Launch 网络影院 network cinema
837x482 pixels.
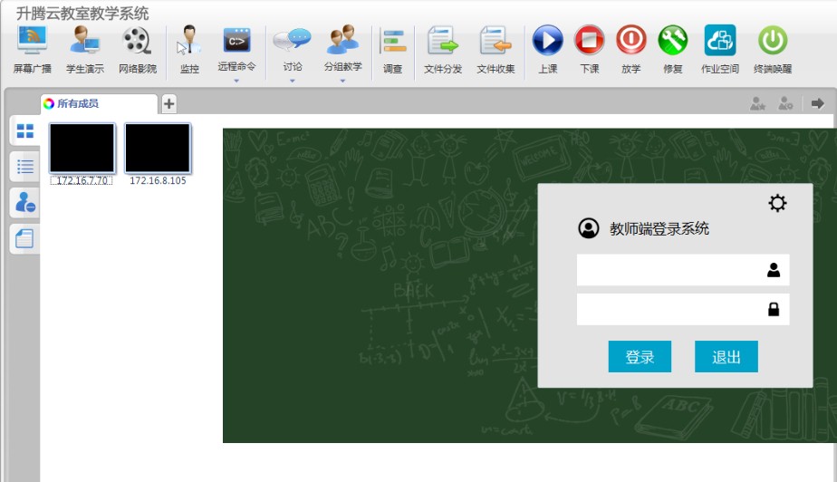pyautogui.click(x=137, y=42)
